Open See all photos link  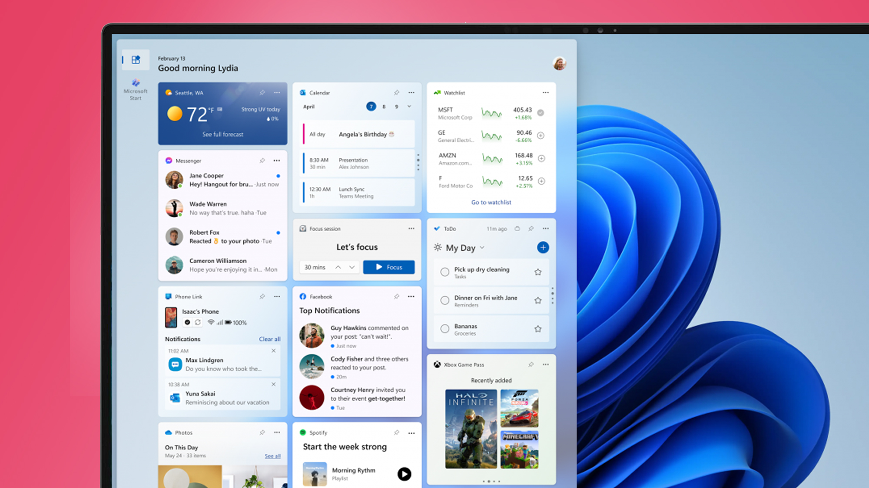point(272,456)
